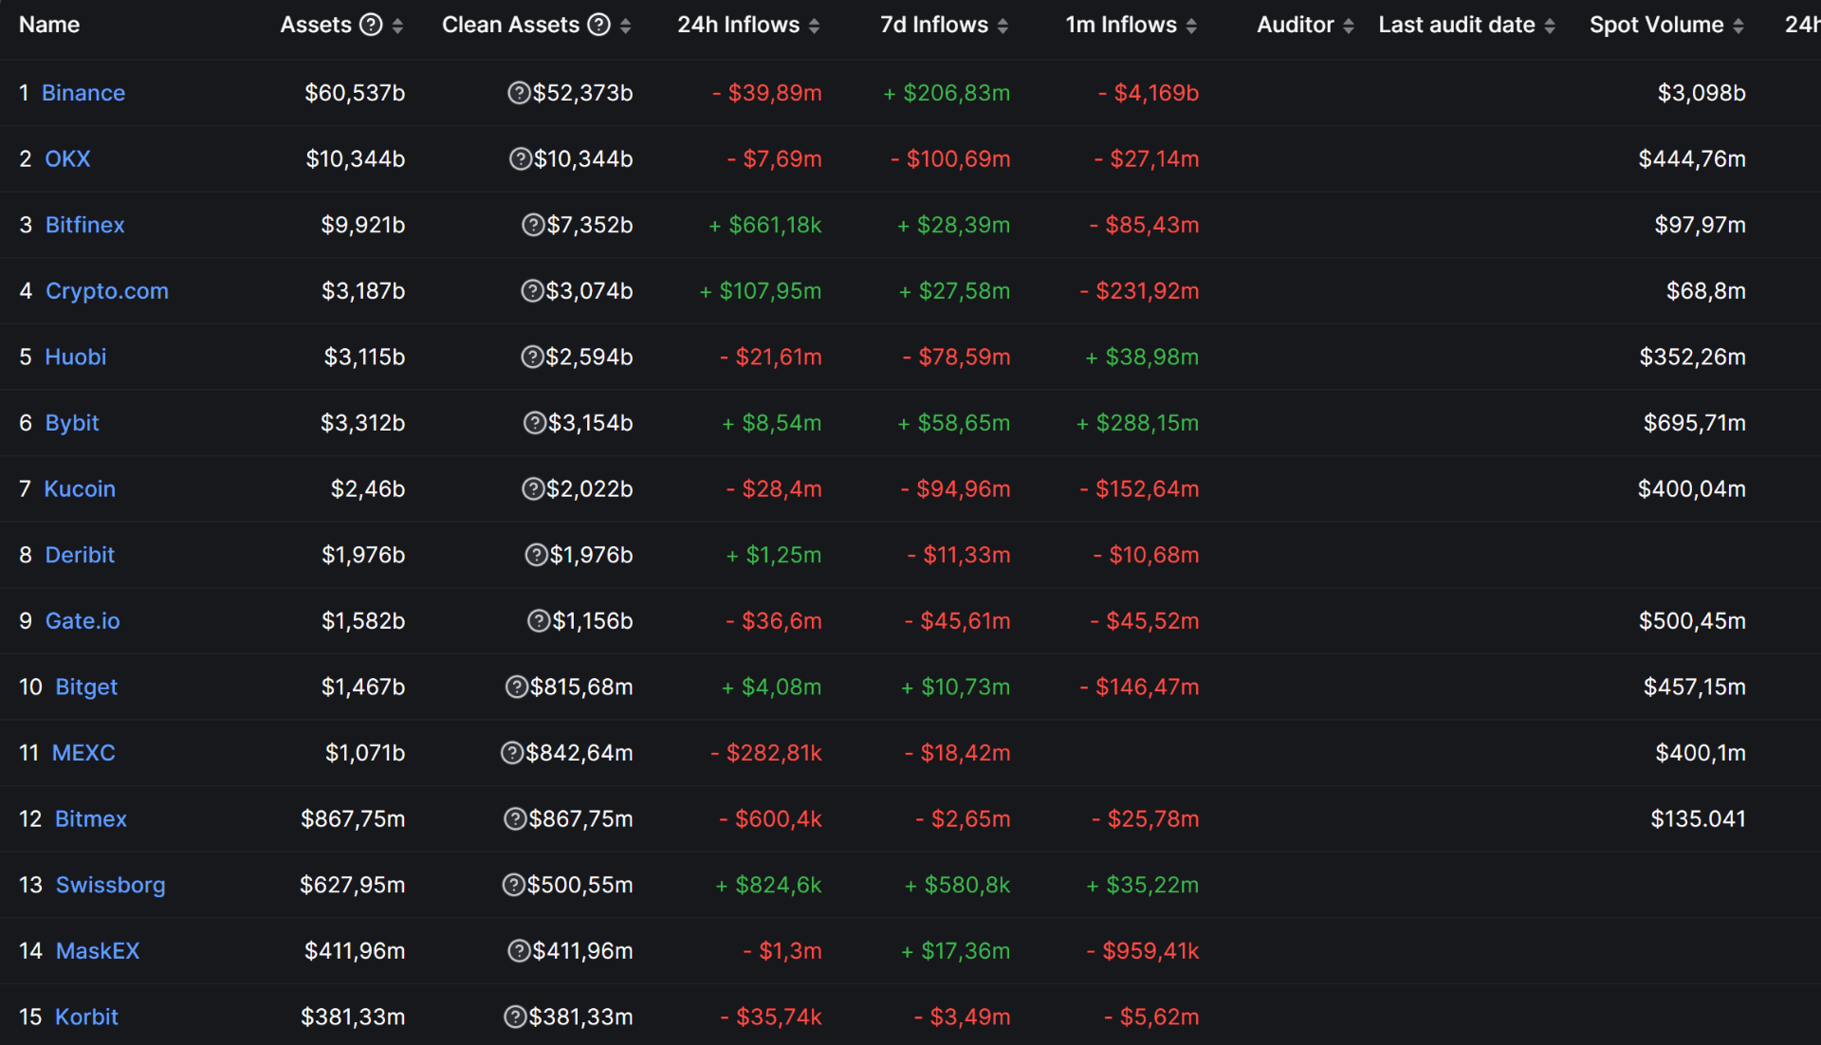Click the Clean Assets column help icon

click(x=599, y=25)
